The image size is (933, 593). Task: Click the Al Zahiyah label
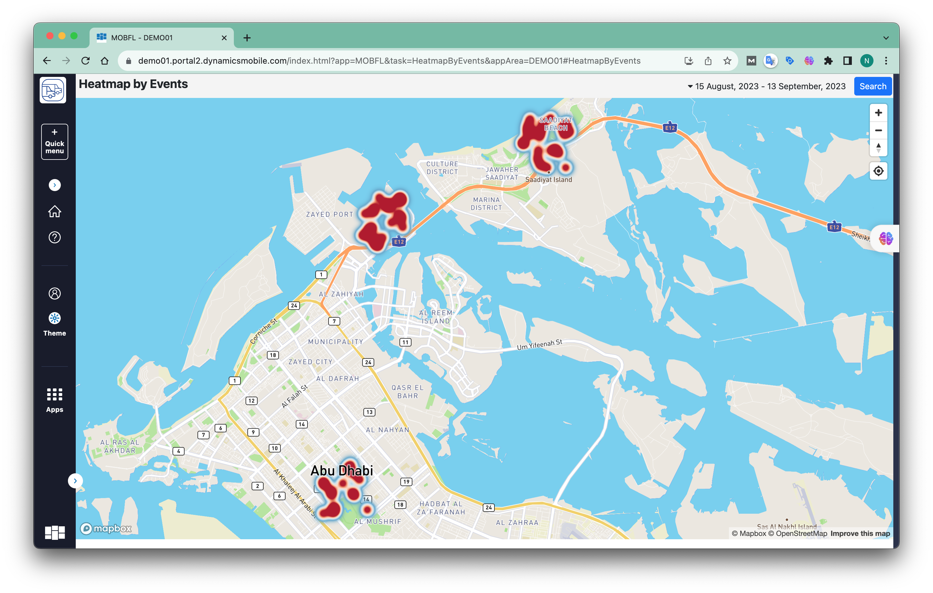coord(341,294)
